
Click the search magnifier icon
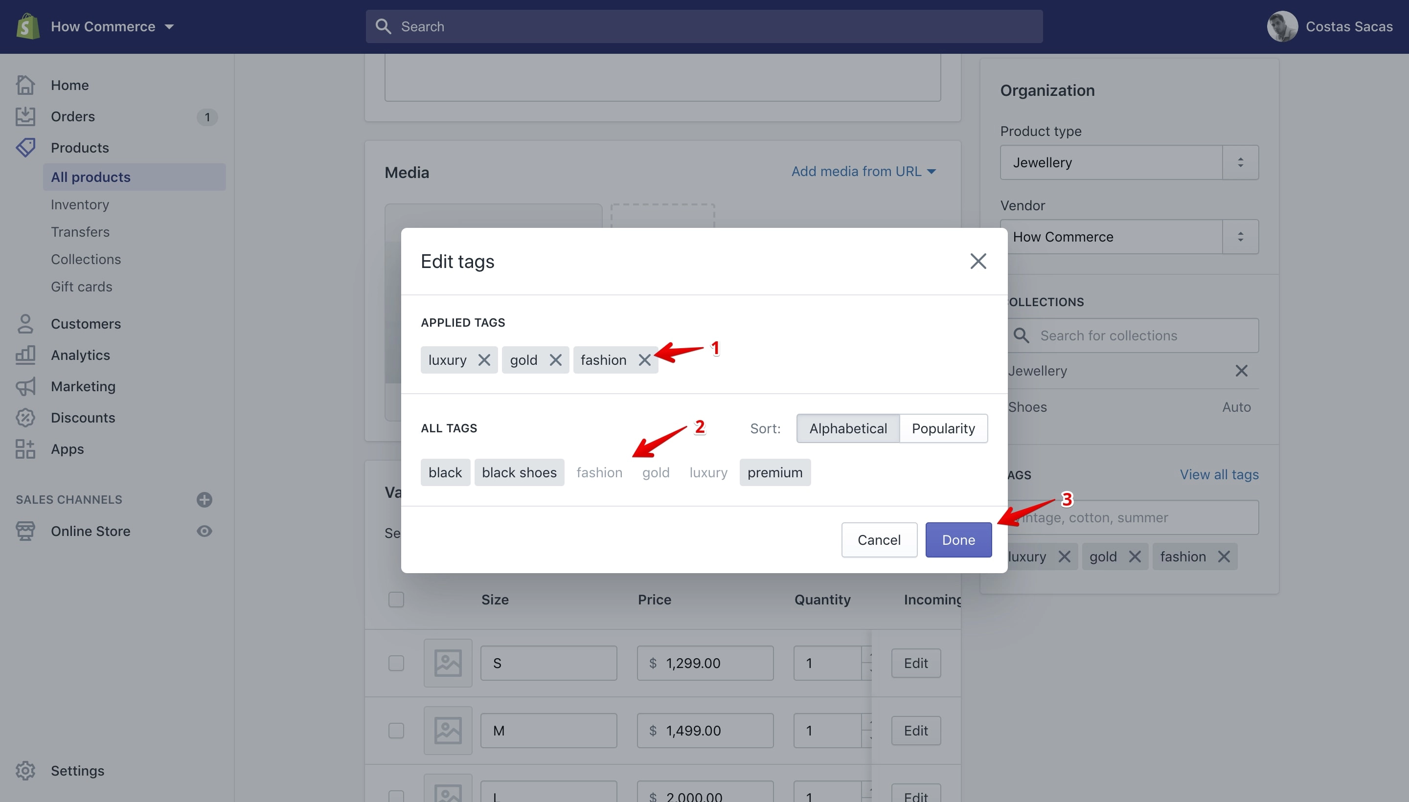383,26
